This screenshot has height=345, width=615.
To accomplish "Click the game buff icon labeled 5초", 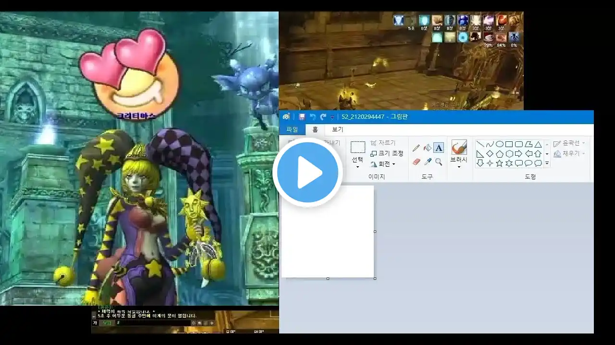I will (411, 20).
